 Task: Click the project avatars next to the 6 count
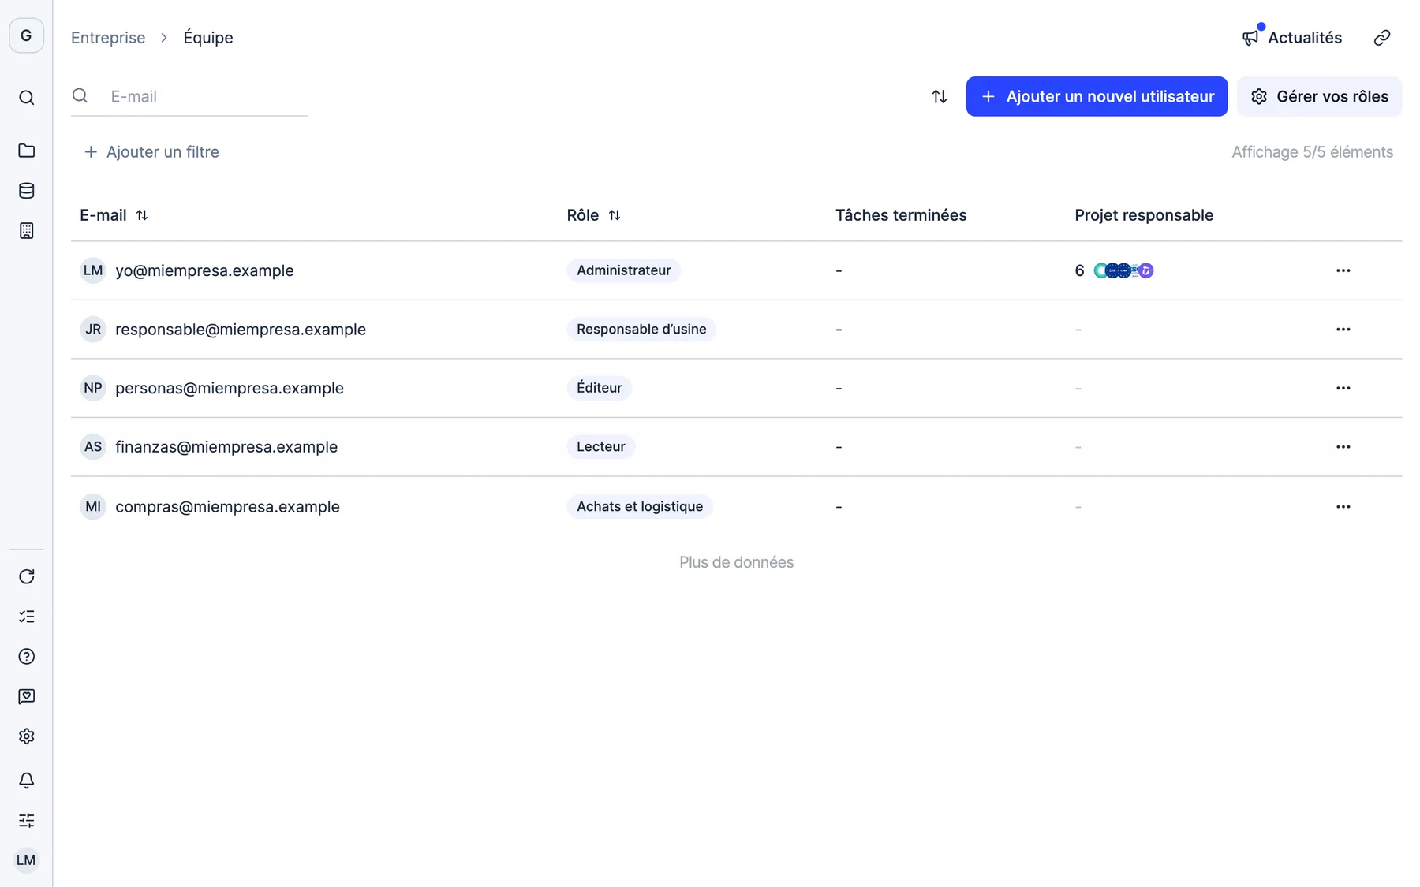(1123, 270)
